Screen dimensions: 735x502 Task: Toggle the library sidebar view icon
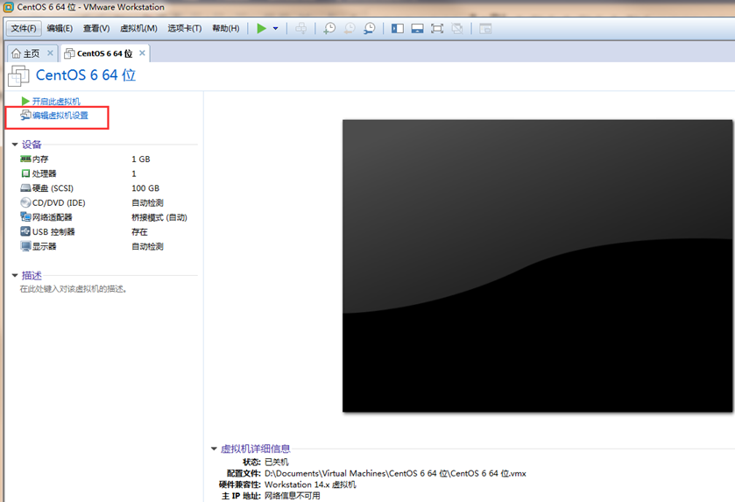[x=398, y=29]
